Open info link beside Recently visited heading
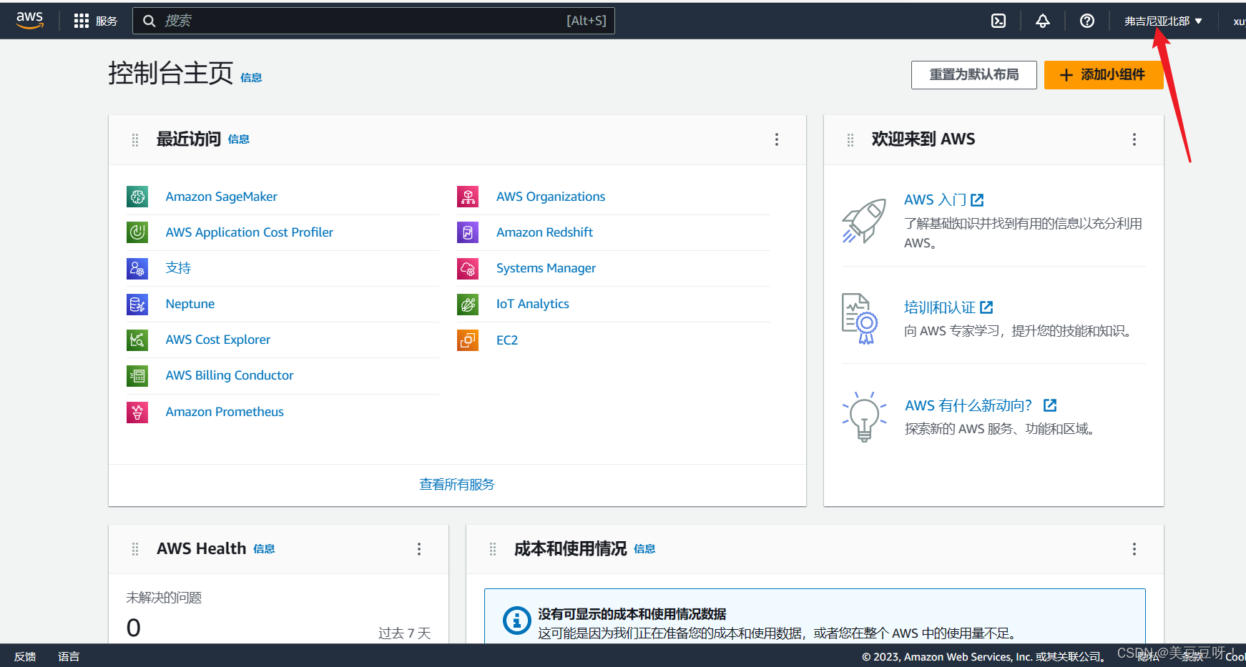The image size is (1246, 667). click(x=239, y=139)
